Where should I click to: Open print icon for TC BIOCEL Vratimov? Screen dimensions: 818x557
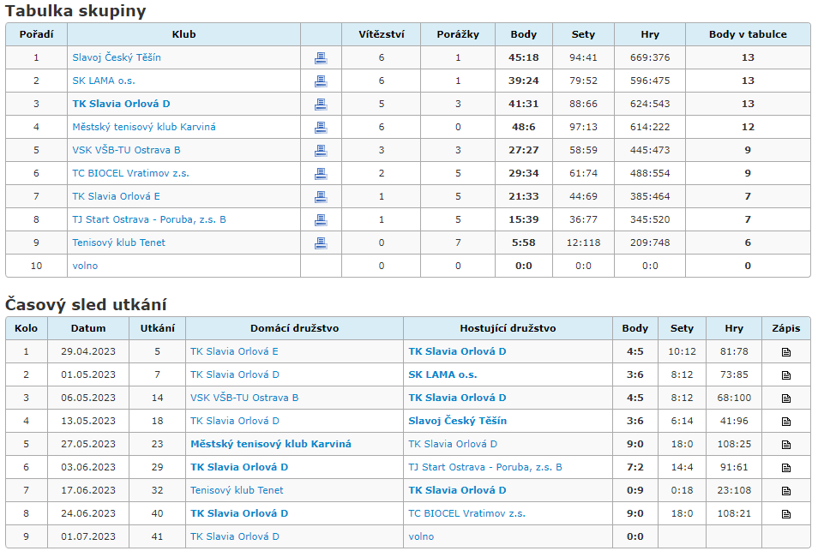pyautogui.click(x=321, y=174)
